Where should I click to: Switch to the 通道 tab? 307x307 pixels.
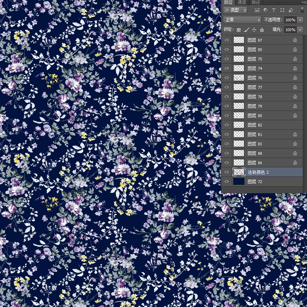pos(242,2)
